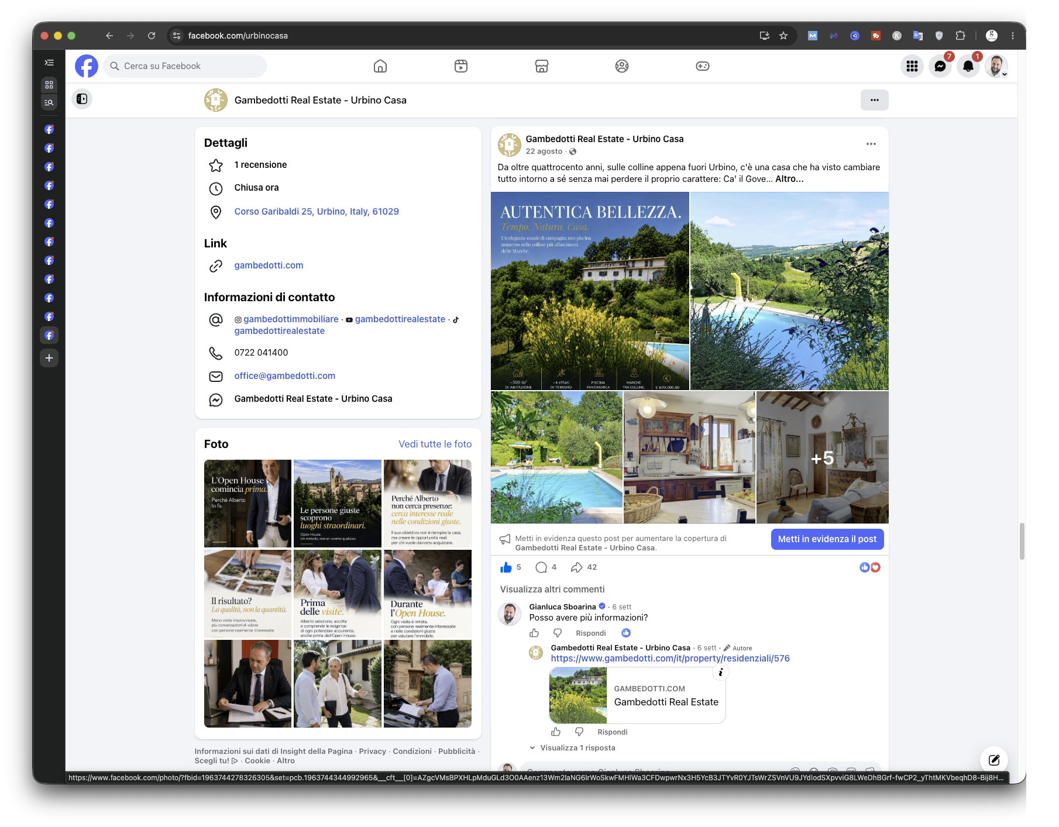Open gambedottimmobiliare Instagram link
Viewport: 1059px width, 827px height.
click(x=291, y=319)
